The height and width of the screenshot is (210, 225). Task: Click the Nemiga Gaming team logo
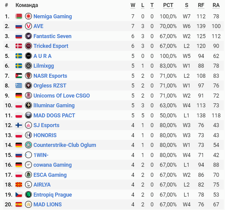coord(28,16)
